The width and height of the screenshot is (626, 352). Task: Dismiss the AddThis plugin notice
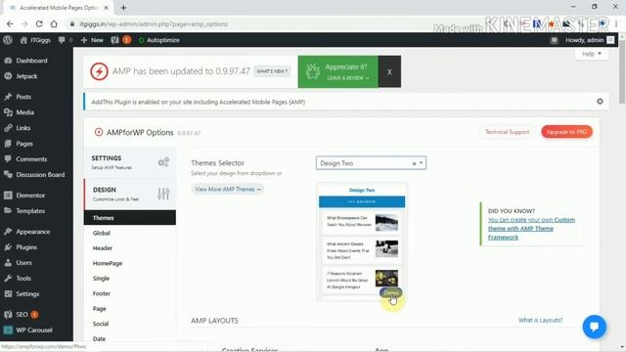tap(600, 102)
